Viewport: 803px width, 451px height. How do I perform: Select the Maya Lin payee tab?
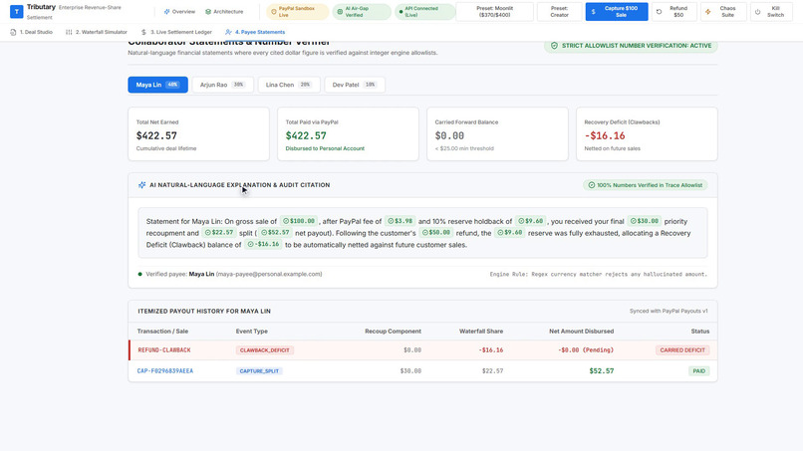[157, 85]
